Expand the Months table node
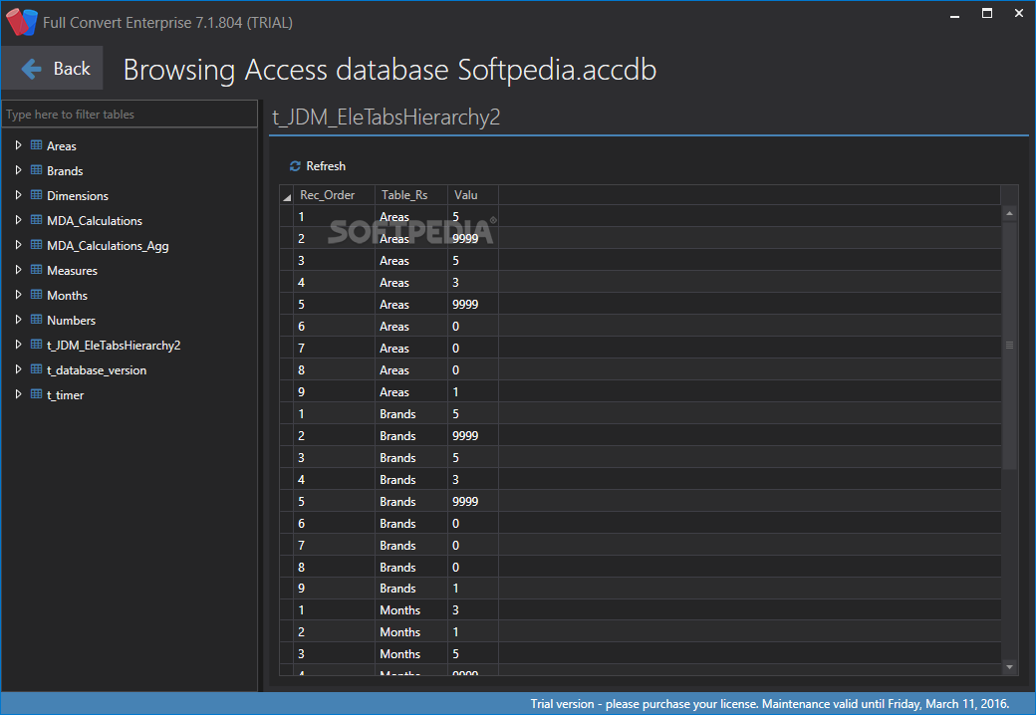 coord(19,295)
